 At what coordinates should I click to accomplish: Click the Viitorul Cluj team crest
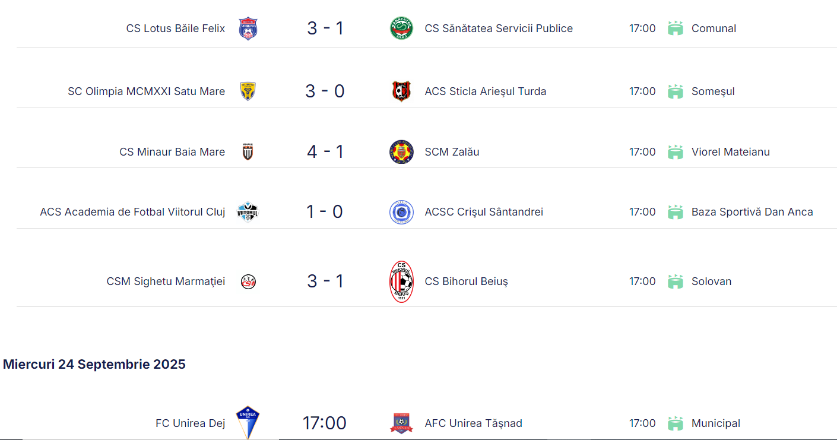pyautogui.click(x=248, y=212)
